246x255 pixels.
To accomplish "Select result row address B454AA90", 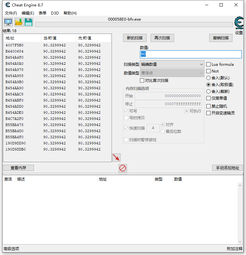I will pyautogui.click(x=57, y=88).
